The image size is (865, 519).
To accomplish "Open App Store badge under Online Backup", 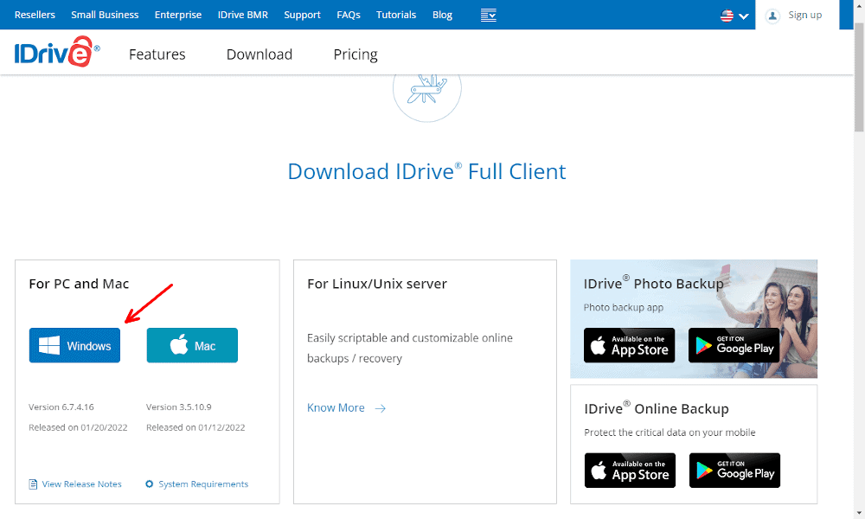I will click(630, 471).
